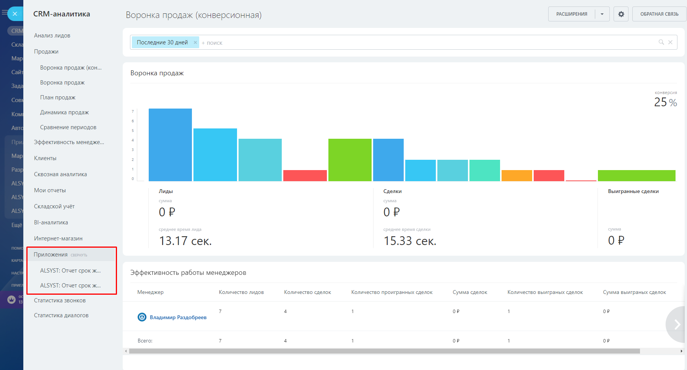
Task: Open the hamburger main menu
Action: [x=4, y=13]
